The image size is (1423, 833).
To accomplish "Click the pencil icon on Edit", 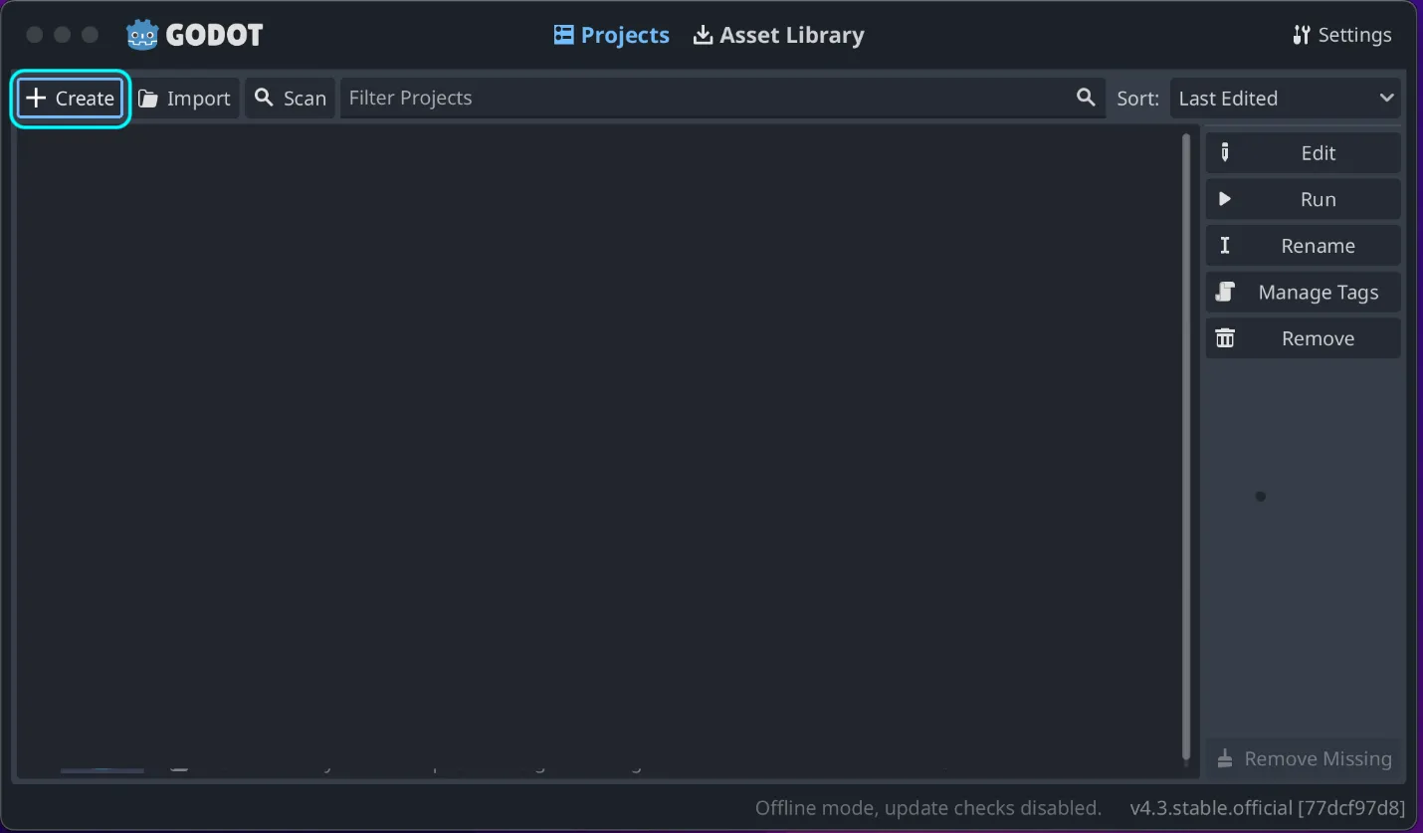I will [x=1225, y=152].
